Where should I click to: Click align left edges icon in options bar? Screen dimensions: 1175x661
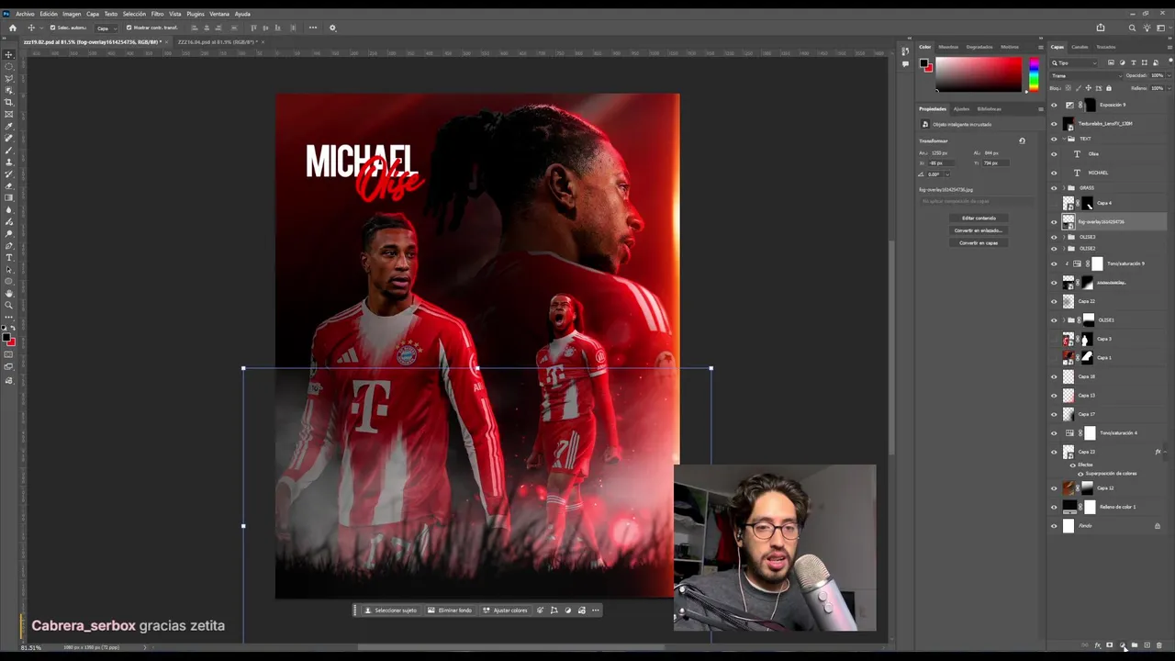click(x=194, y=28)
